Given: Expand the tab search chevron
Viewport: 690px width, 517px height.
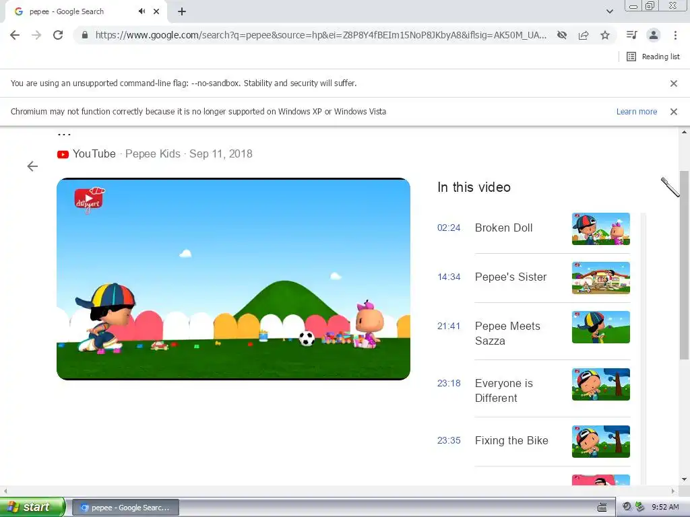Looking at the screenshot, I should 609,11.
